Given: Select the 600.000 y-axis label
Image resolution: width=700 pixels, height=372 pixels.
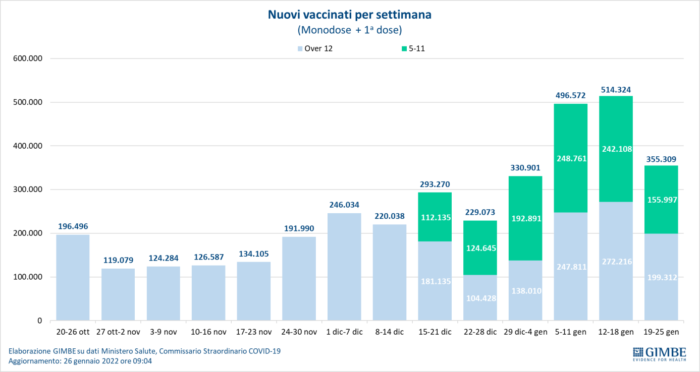Looking at the screenshot, I should 27,58.
